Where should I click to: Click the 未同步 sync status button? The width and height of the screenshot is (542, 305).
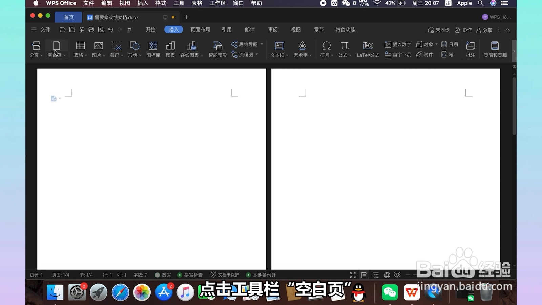point(438,30)
